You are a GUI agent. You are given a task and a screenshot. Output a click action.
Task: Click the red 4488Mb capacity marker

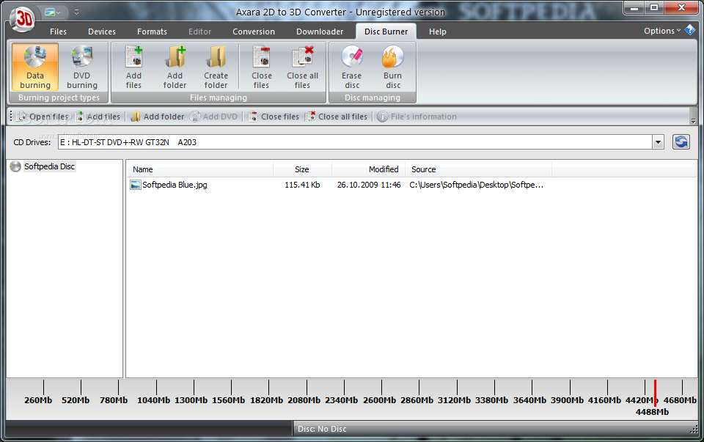pyautogui.click(x=655, y=393)
